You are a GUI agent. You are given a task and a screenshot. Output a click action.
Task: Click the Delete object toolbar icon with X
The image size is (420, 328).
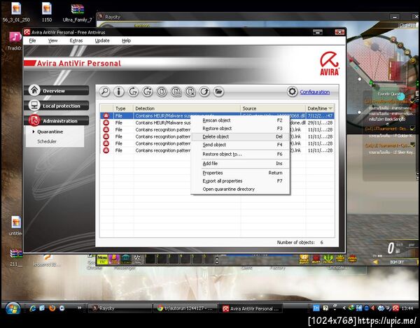190,92
